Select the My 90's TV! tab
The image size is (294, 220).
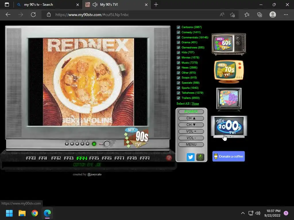[x=116, y=5]
